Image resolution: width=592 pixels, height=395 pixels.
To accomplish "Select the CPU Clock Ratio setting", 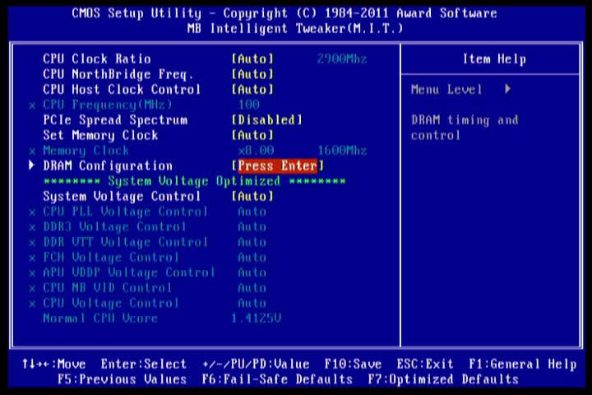I will pyautogui.click(x=97, y=59).
